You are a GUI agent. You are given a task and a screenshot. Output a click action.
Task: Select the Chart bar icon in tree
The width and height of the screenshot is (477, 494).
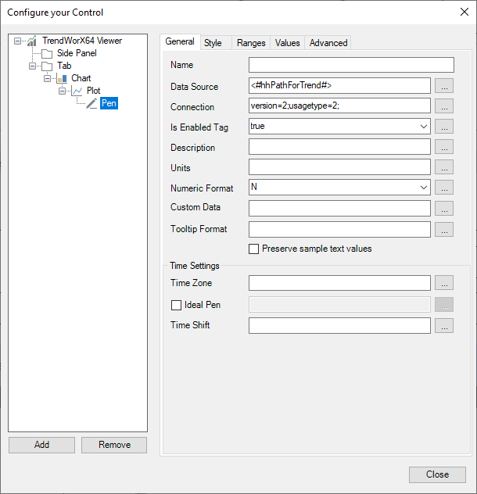point(62,78)
